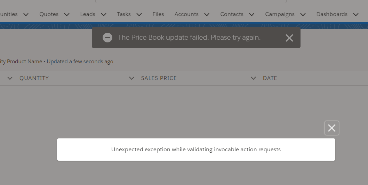Click the DATE column header

pyautogui.click(x=270, y=78)
